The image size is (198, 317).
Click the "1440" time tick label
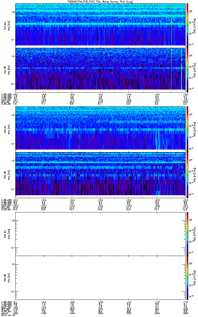(x=72, y=313)
